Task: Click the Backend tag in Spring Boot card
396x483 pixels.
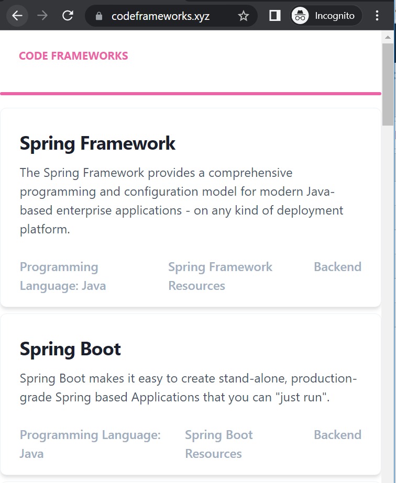Action: [338, 435]
